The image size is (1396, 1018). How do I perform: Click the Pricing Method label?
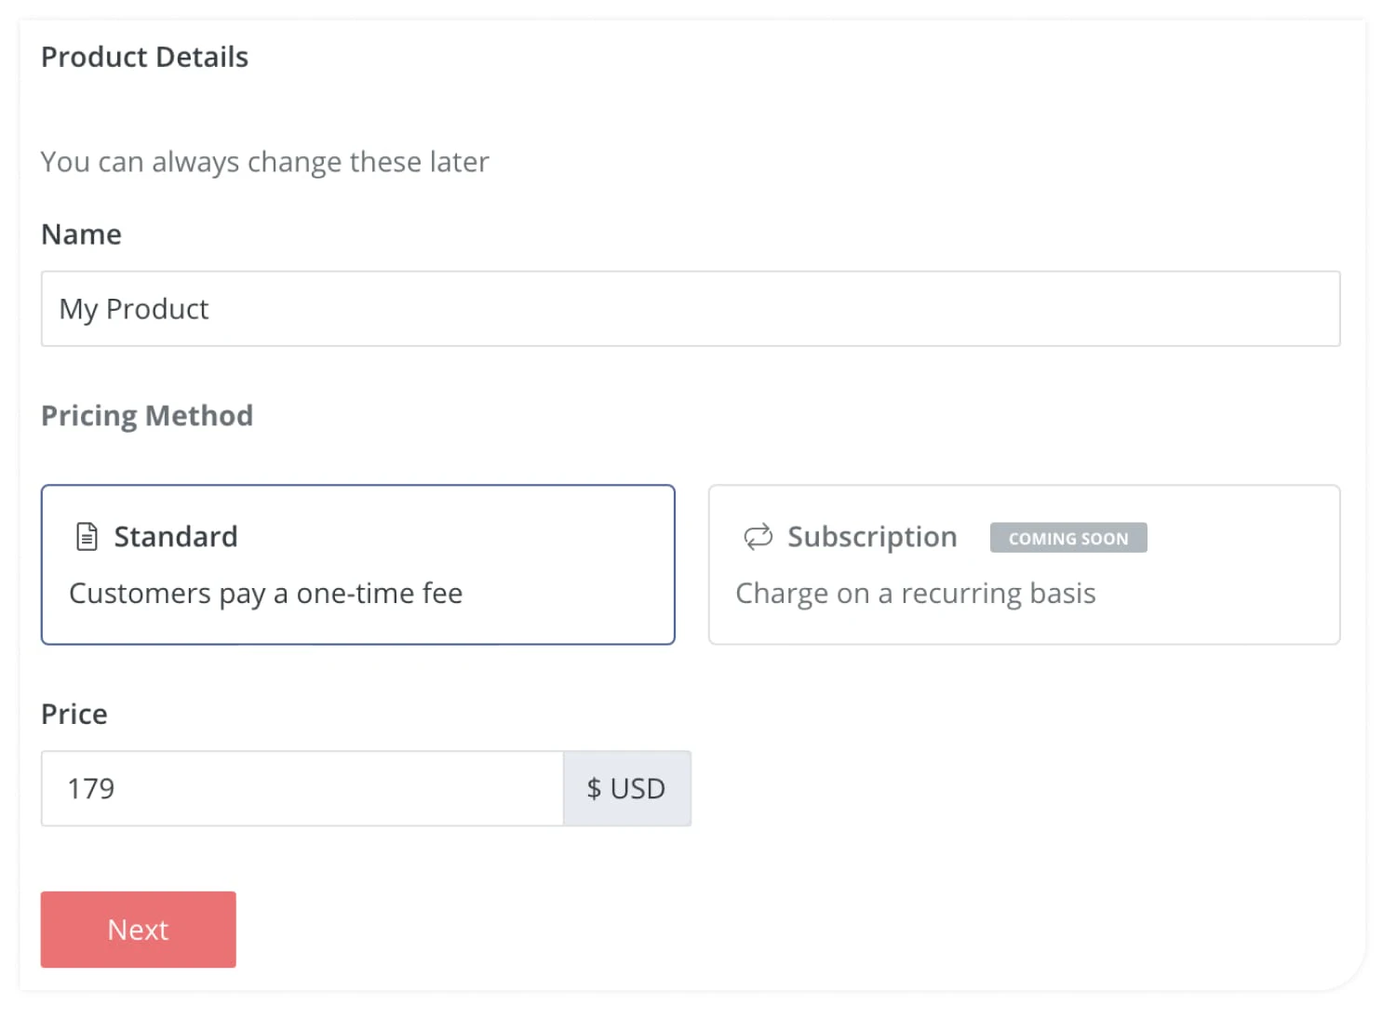pos(146,416)
